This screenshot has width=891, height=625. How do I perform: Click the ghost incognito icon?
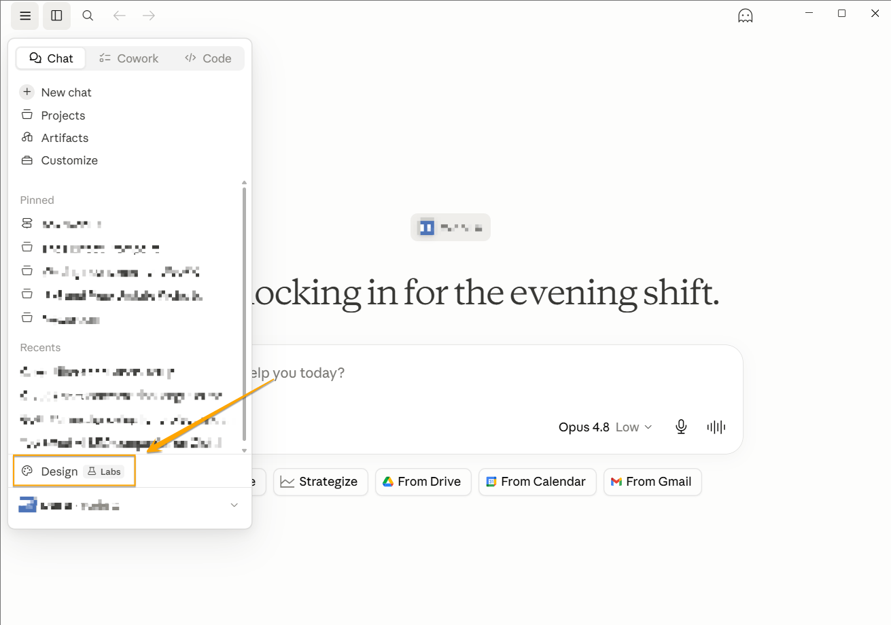click(x=746, y=16)
